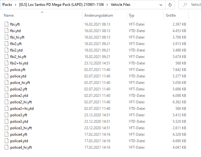The image size is (201, 157).
Task: Select the file icon of fbi.ytd
Action: coord(6,31)
